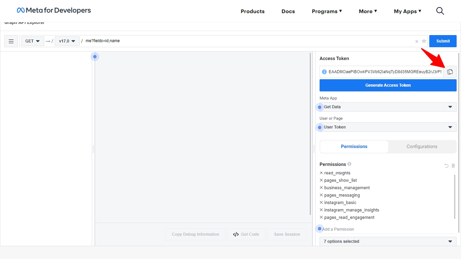The width and height of the screenshot is (461, 259).
Task: Clear the query field with X
Action: point(417,41)
